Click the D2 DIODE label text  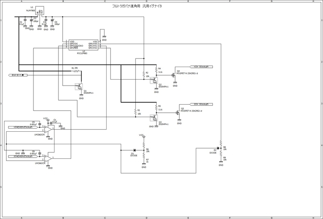[x=213, y=153]
